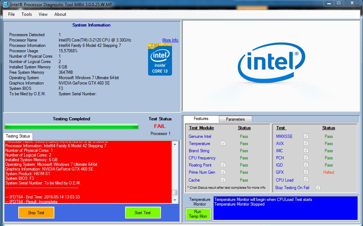Viewport: 363px width, 226px height.
Task: Select the Testing Status tab
Action: pos(18,136)
